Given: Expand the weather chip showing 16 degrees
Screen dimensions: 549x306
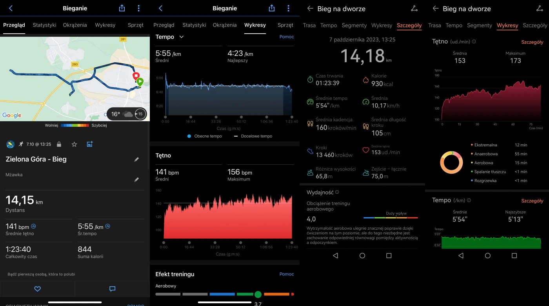Looking at the screenshot, I should pos(126,114).
